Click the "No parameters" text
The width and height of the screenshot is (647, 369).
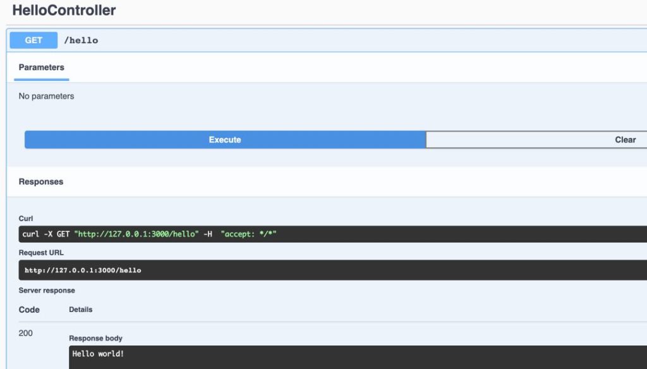(x=46, y=96)
